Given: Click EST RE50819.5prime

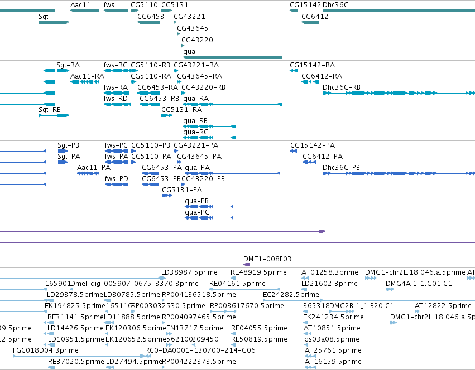Looking at the screenshot, I should 233,345.
